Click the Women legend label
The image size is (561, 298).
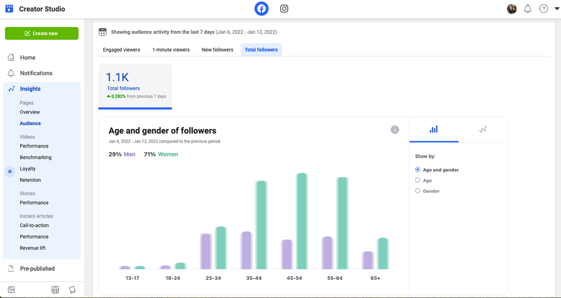[168, 154]
